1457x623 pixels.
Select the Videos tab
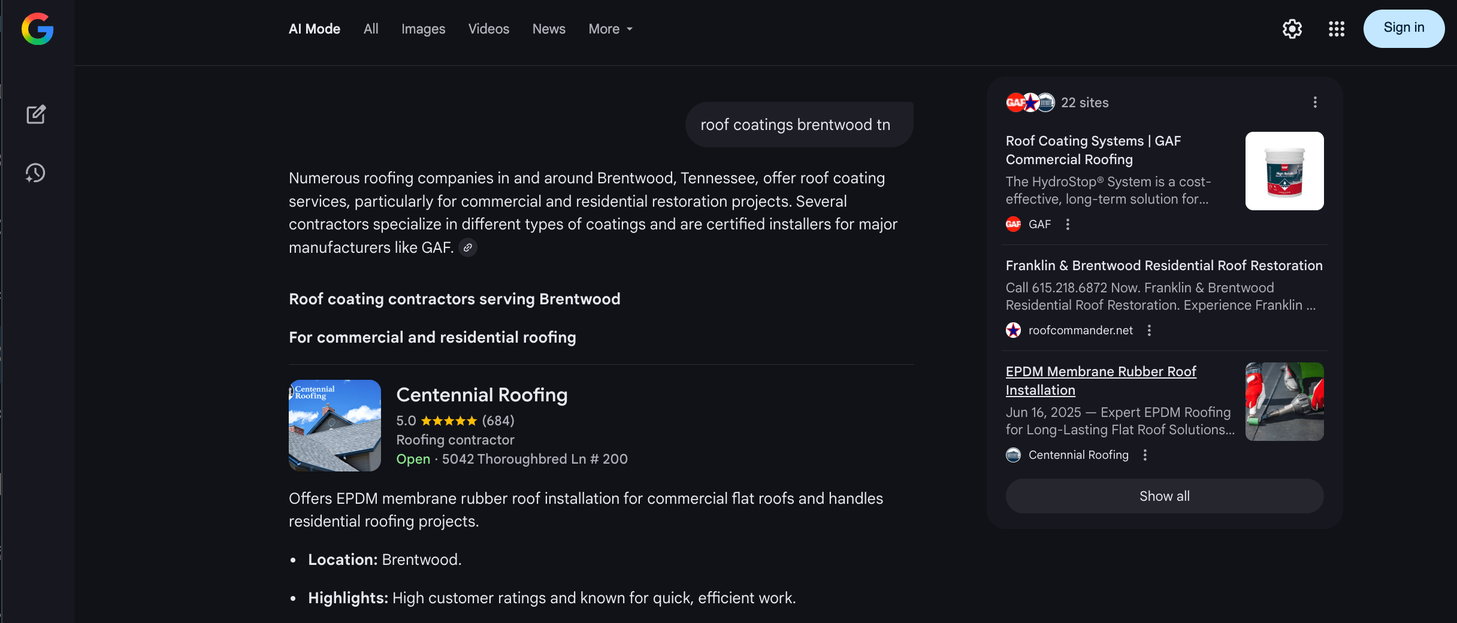click(488, 29)
